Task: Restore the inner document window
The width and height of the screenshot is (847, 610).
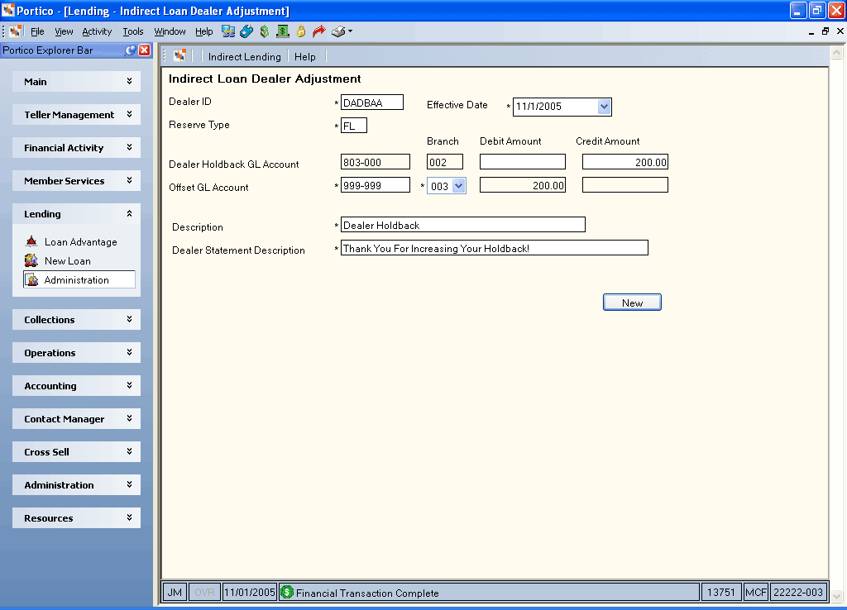Action: pos(825,31)
